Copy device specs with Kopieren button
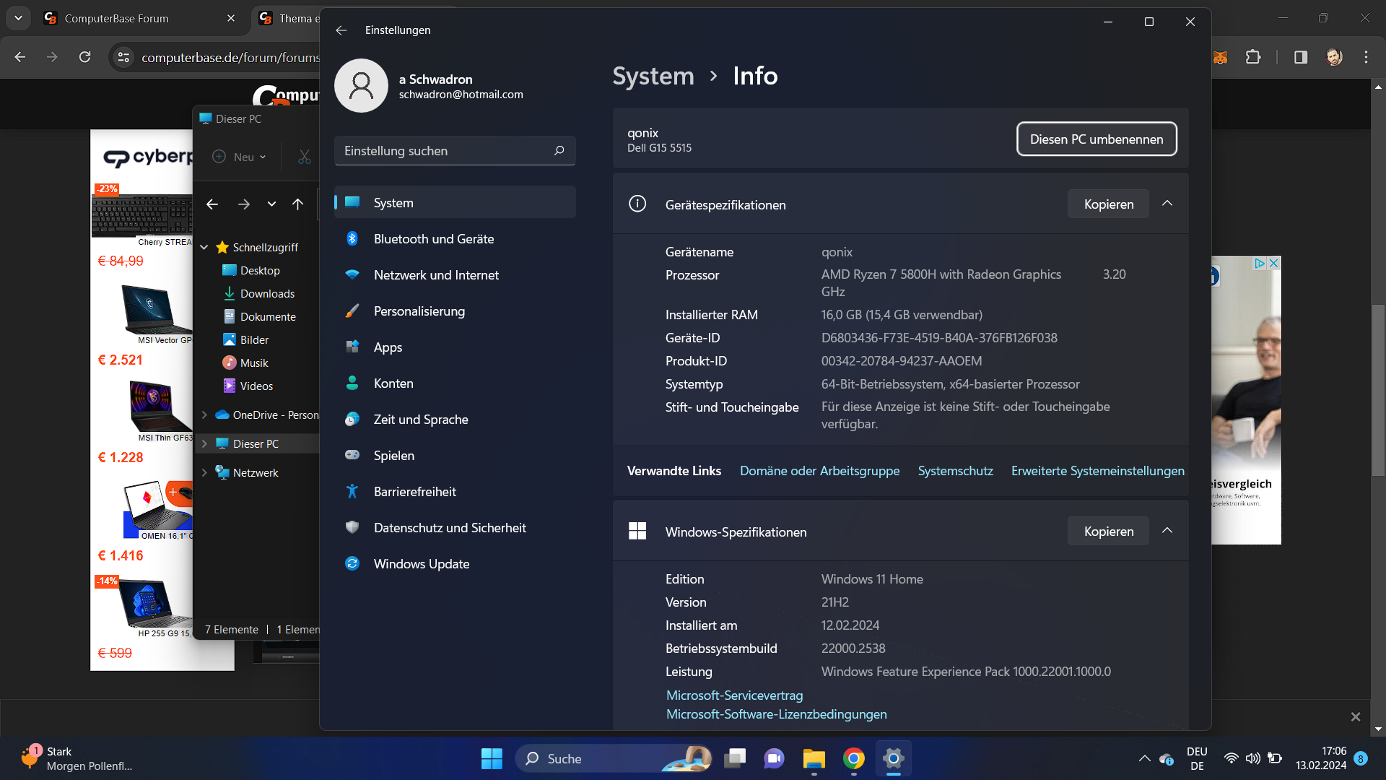1386x780 pixels. coord(1108,204)
